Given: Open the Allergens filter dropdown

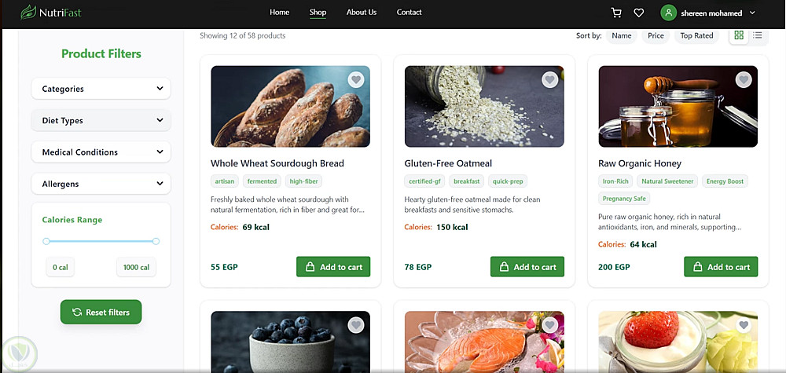Looking at the screenshot, I should [101, 184].
